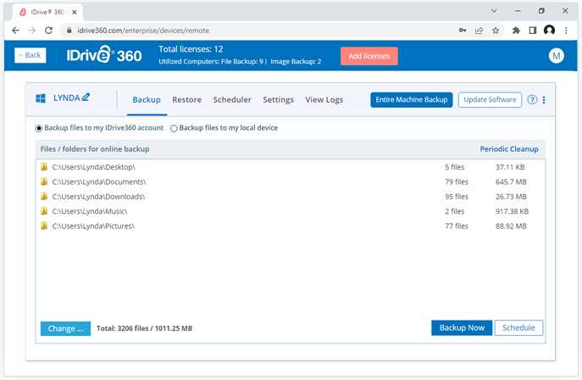The image size is (582, 380).
Task: Edit the LYNDA computer name pencil
Action: (86, 97)
